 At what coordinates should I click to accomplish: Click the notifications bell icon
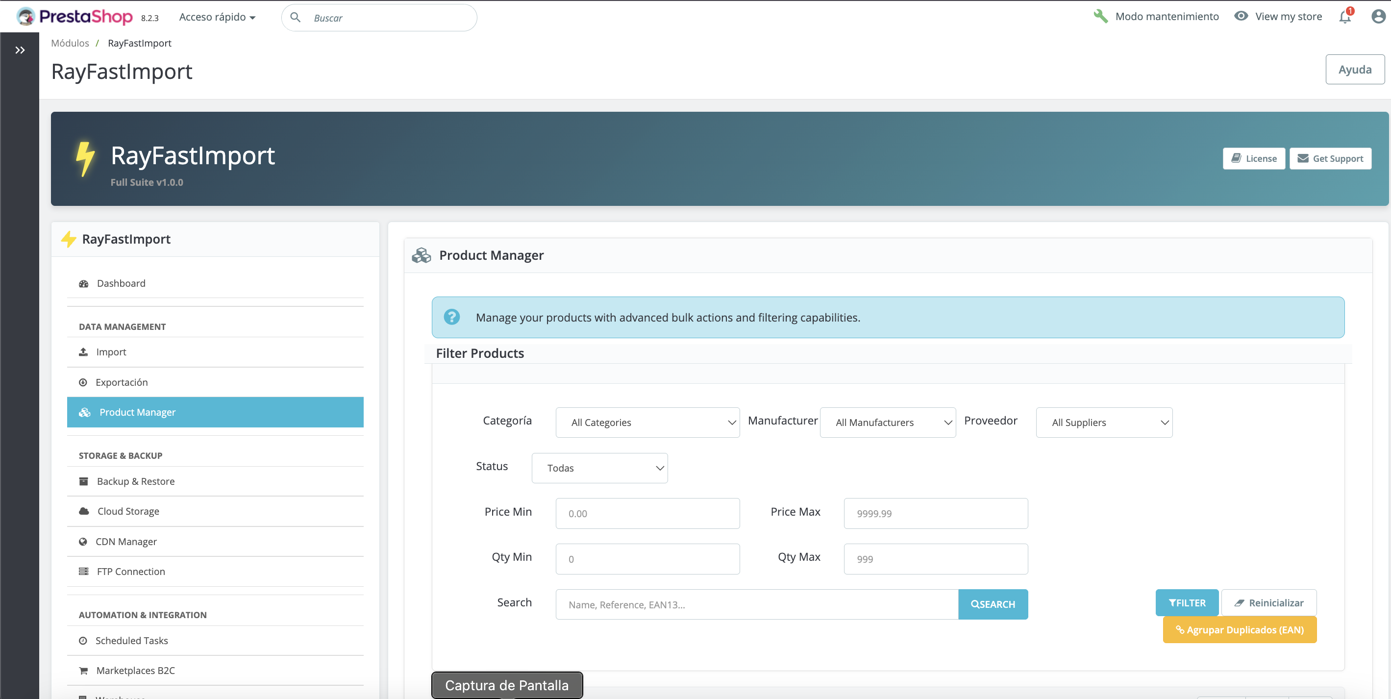pyautogui.click(x=1344, y=17)
